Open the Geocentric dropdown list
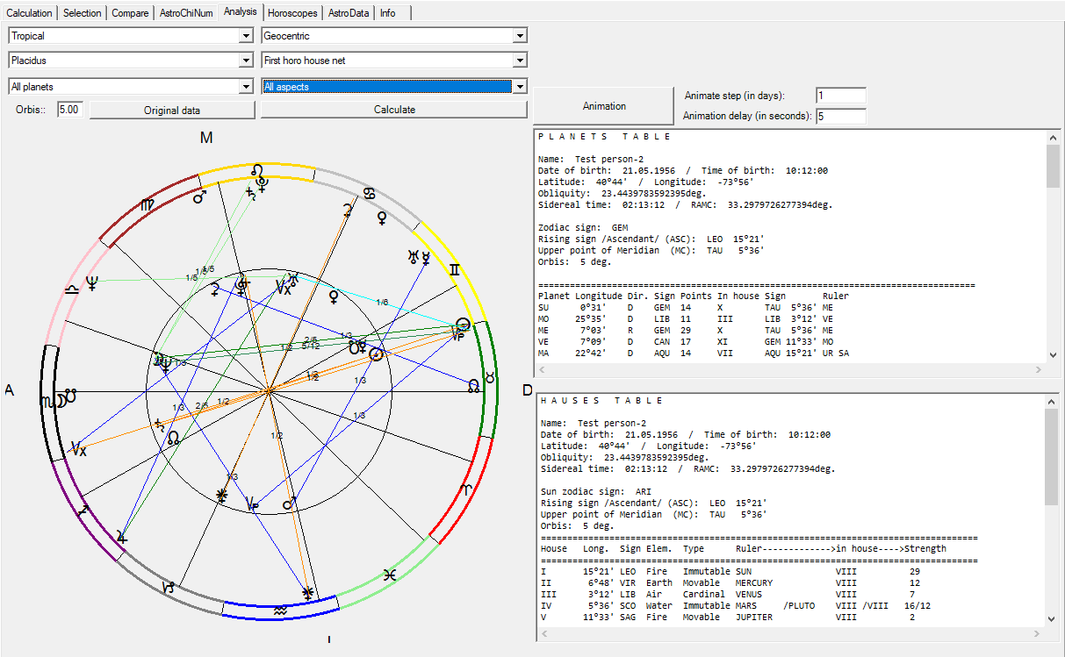 [x=520, y=36]
